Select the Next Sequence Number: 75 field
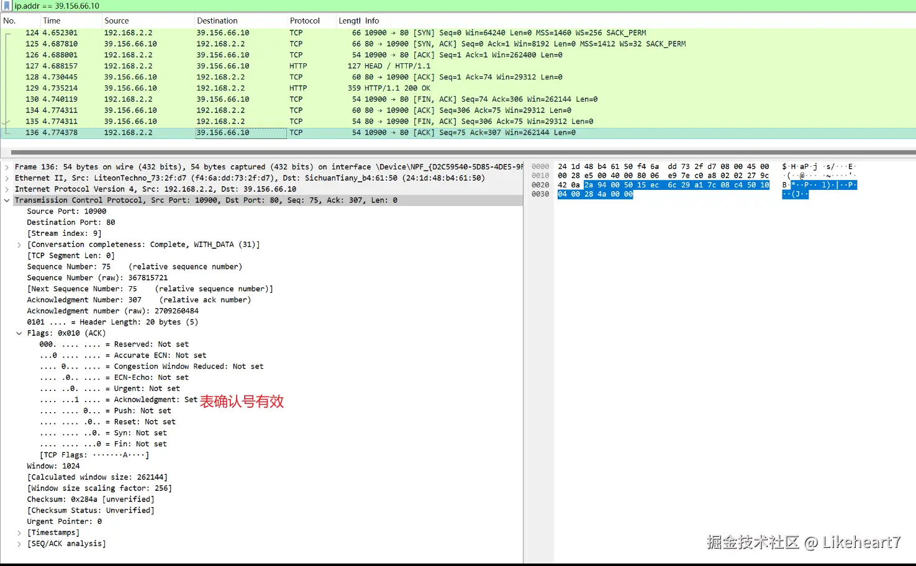Image resolution: width=916 pixels, height=566 pixels. (150, 289)
